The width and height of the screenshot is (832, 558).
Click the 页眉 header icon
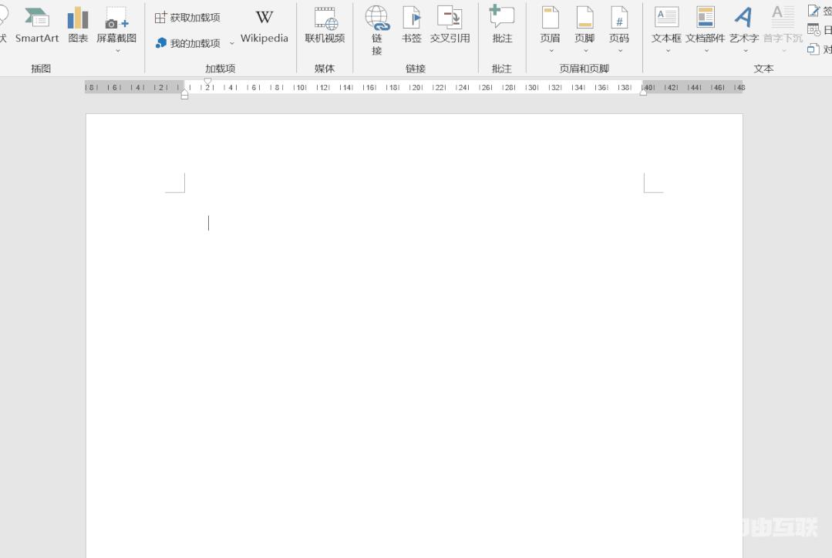pos(551,18)
